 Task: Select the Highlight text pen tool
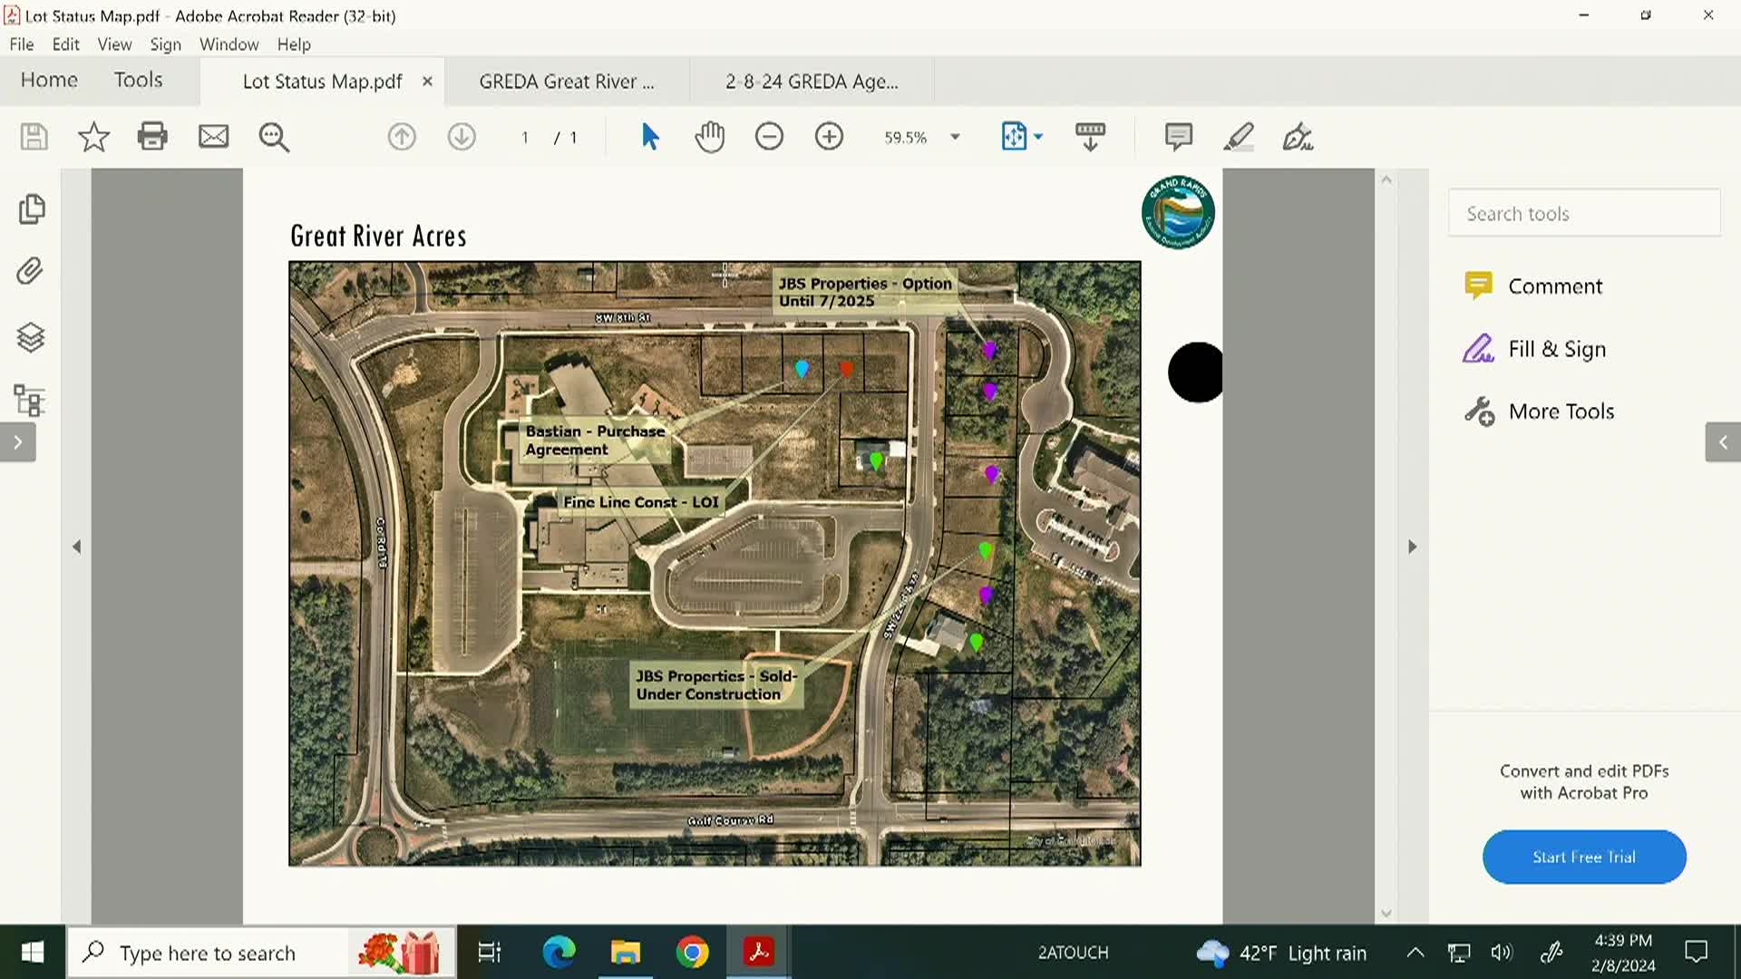coord(1239,137)
